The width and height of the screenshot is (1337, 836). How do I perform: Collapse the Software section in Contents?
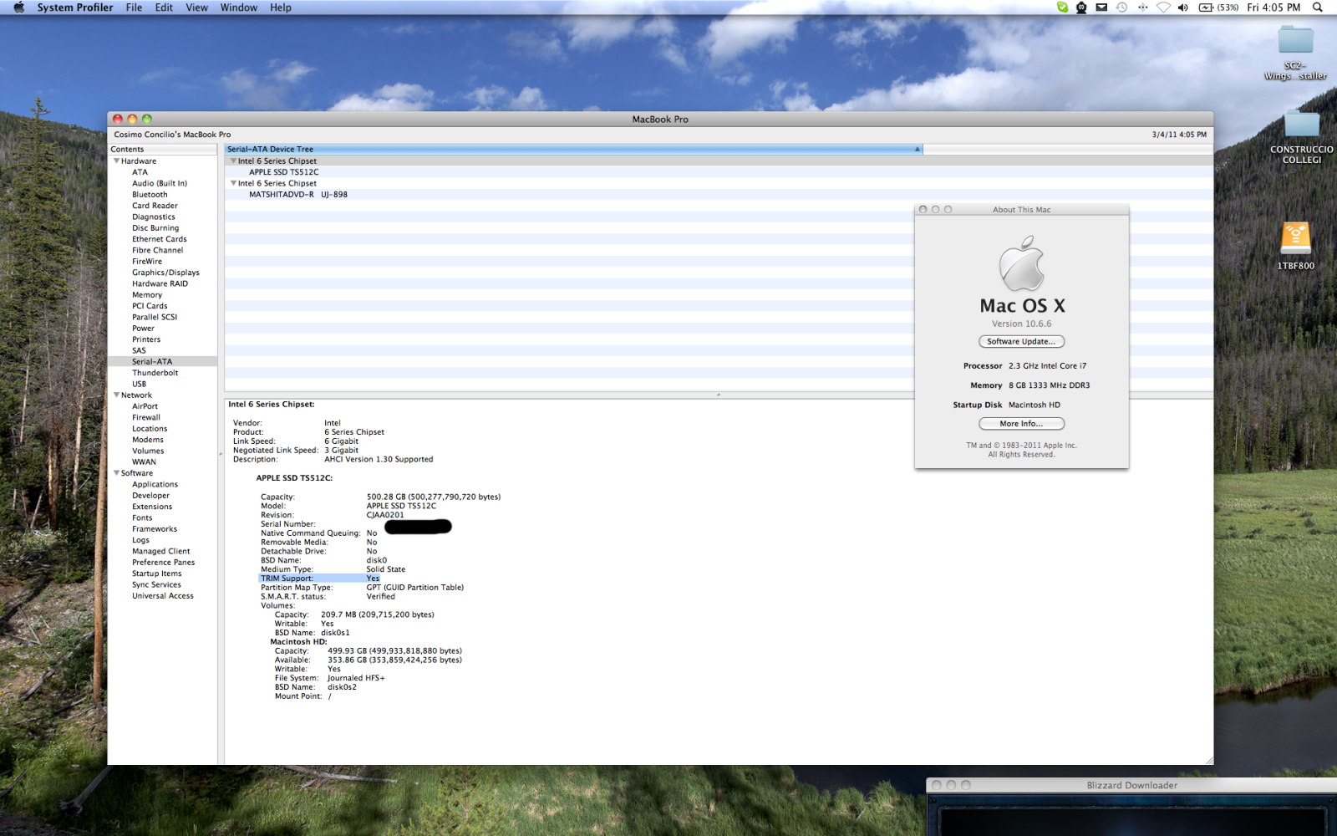click(x=116, y=472)
